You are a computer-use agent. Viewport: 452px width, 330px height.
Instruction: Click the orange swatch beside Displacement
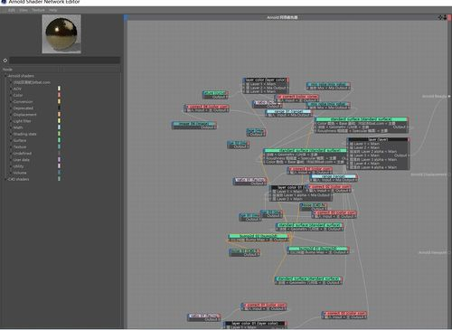[59, 114]
